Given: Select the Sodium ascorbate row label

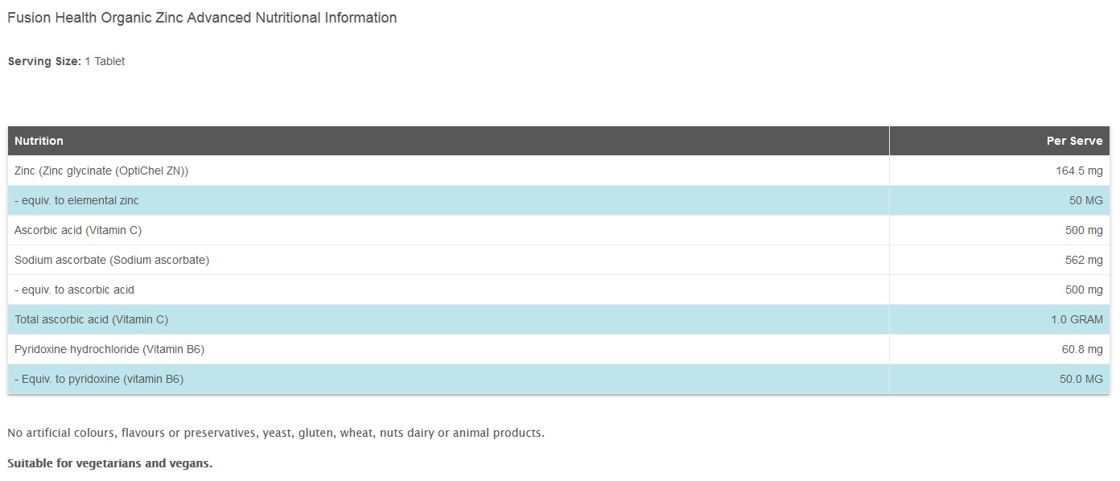Looking at the screenshot, I should [112, 260].
